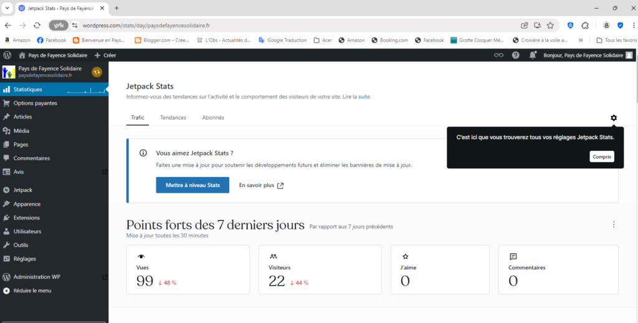Image resolution: width=638 pixels, height=323 pixels.
Task: Dismiss the tooltip with Compris button
Action: 601,157
